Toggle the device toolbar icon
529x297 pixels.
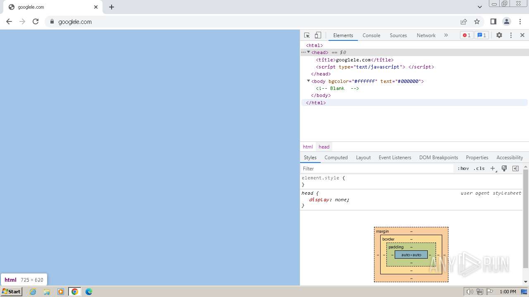[x=318, y=35]
